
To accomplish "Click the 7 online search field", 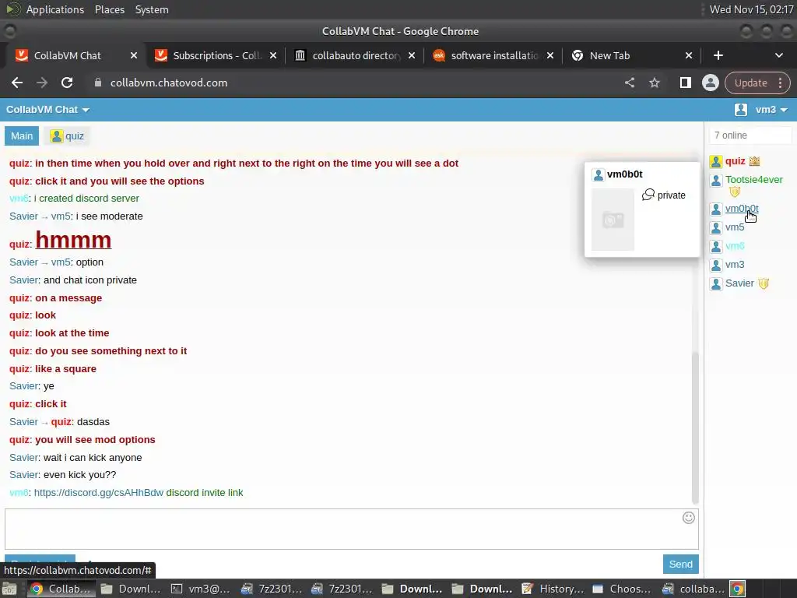I will 750,135.
